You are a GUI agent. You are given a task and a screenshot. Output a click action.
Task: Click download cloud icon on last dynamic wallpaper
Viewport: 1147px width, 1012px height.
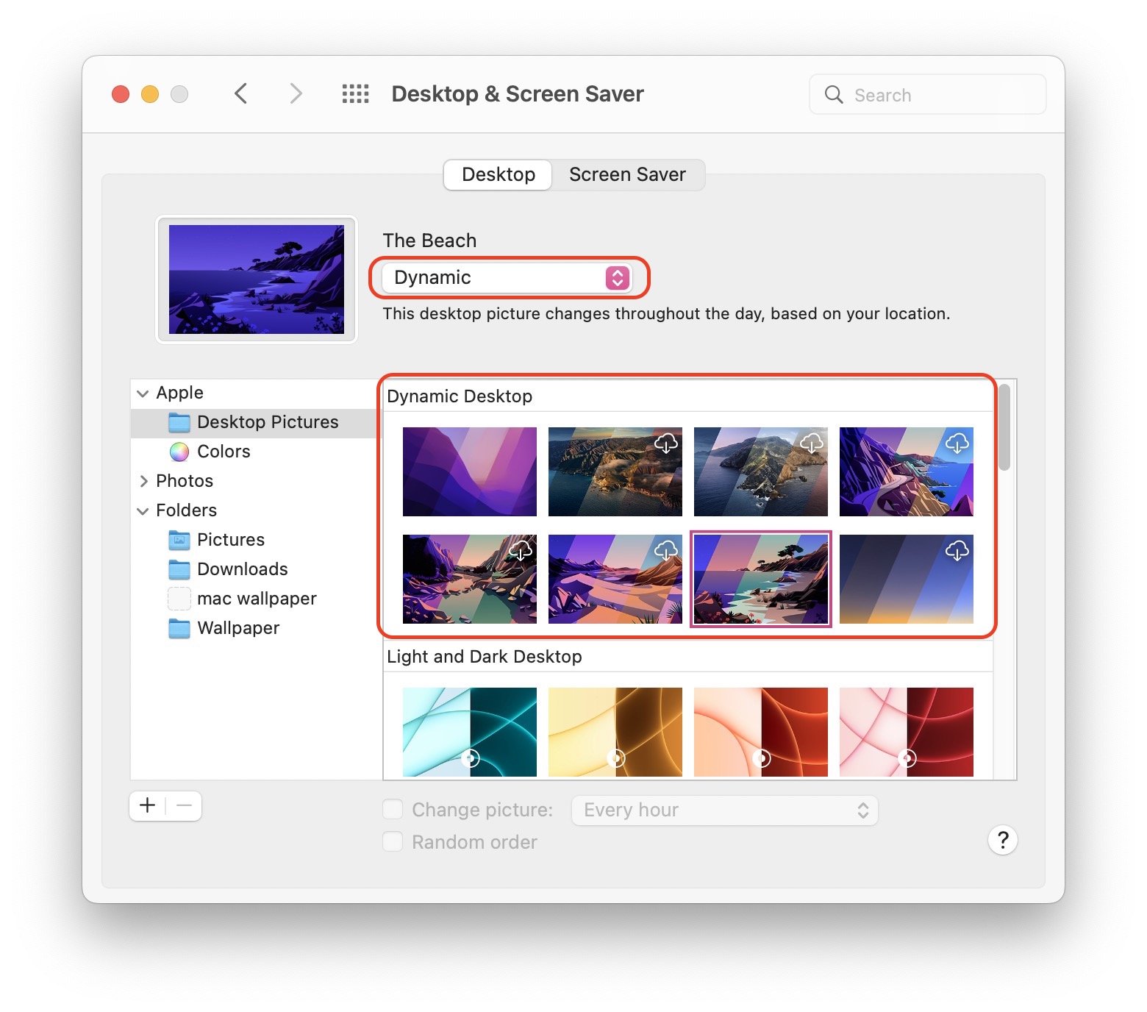(x=957, y=551)
